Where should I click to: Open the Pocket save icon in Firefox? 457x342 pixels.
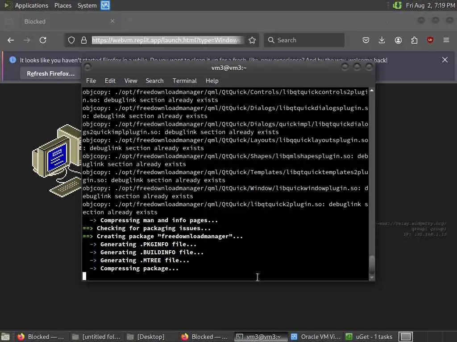point(366,40)
